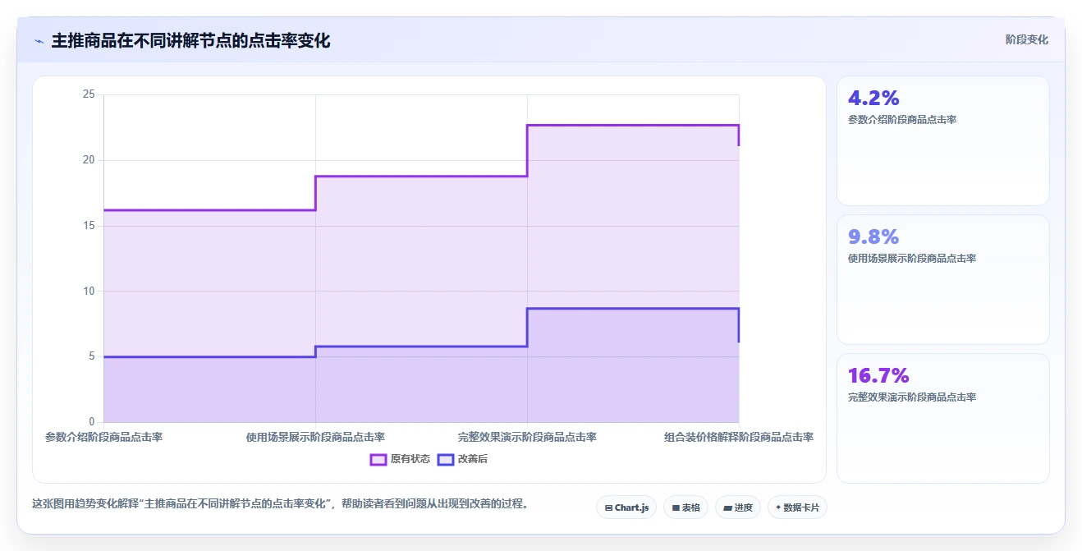Viewport: 1082px width, 551px height.
Task: Click the icon inside the Chart.js tag
Action: coord(608,508)
